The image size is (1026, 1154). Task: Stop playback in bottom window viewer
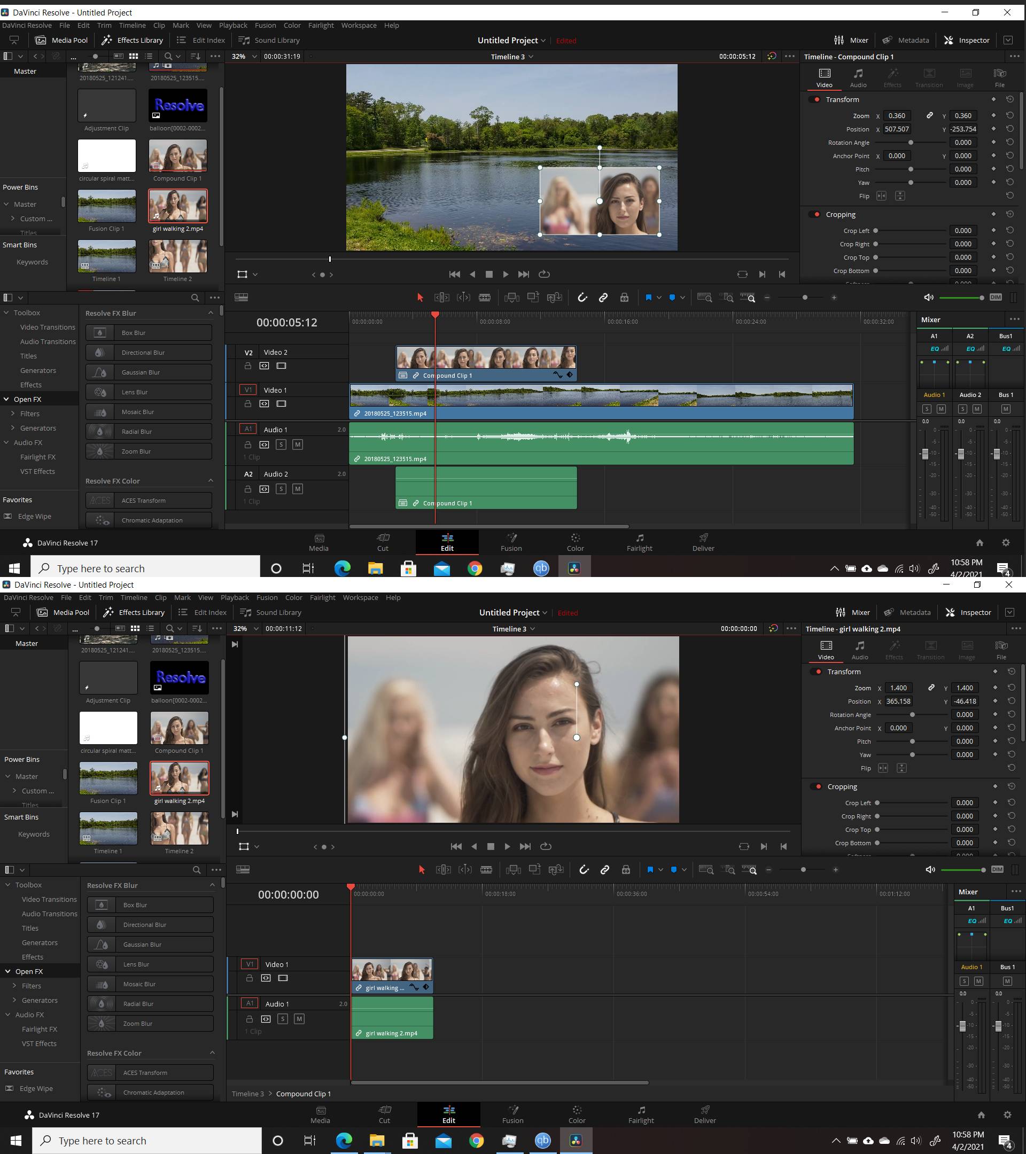tap(491, 846)
